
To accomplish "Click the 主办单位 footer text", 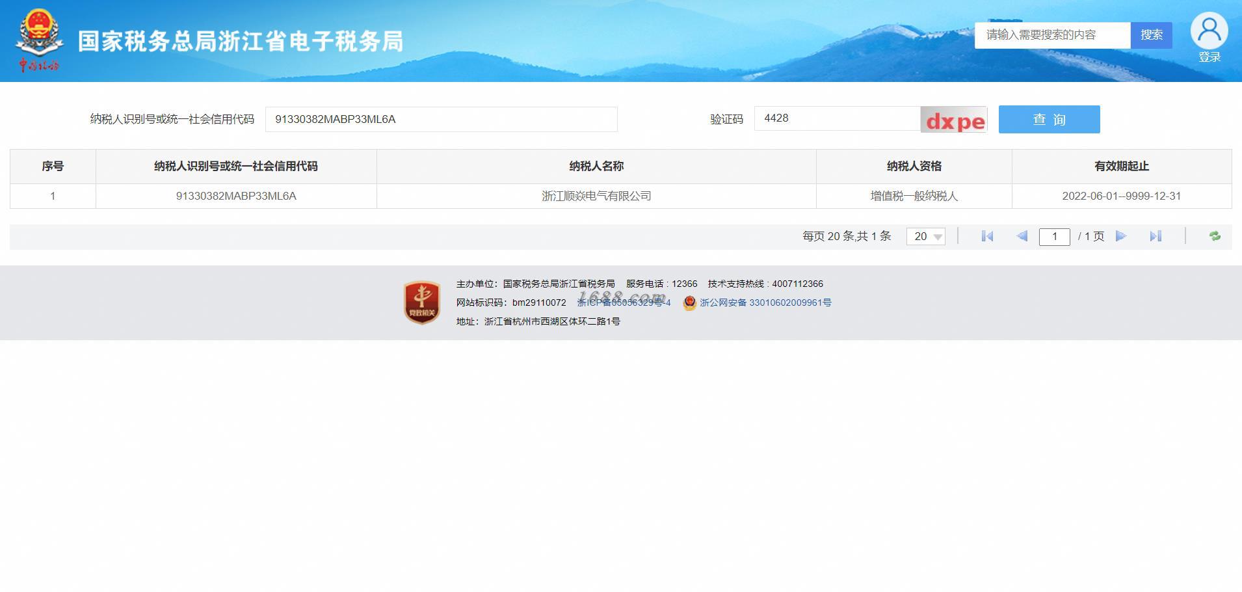I will tap(536, 284).
